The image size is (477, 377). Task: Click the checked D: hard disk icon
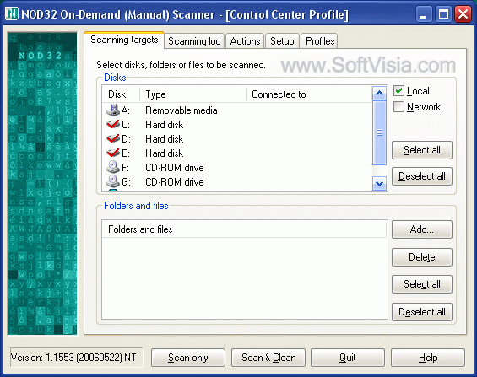[x=113, y=138]
